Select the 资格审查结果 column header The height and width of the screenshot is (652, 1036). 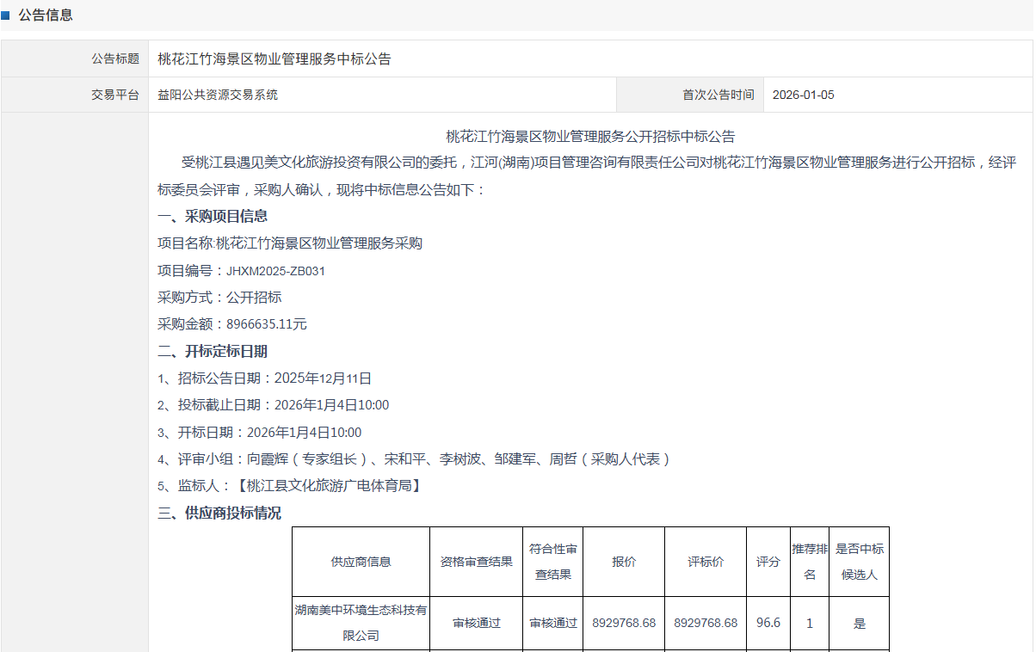point(476,561)
